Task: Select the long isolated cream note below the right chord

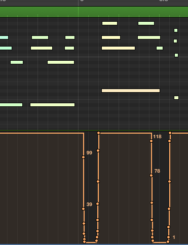Action: pos(131,91)
